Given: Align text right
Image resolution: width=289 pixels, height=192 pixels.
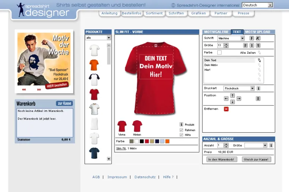Looking at the screenshot, I should click(x=258, y=45).
